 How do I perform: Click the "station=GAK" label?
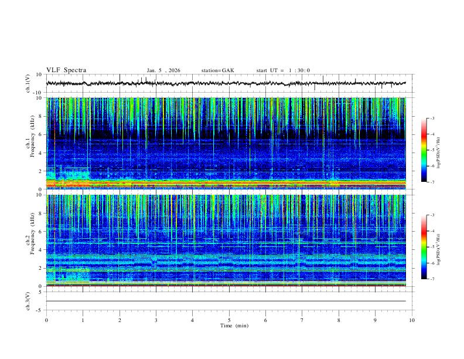coord(217,70)
